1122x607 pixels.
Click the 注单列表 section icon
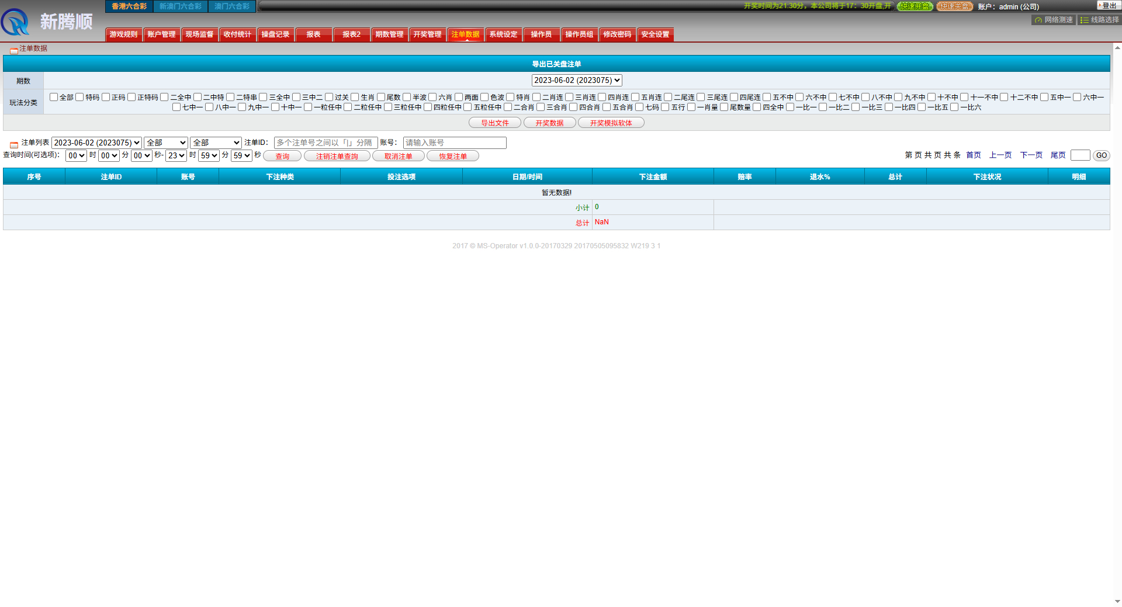[x=13, y=144]
